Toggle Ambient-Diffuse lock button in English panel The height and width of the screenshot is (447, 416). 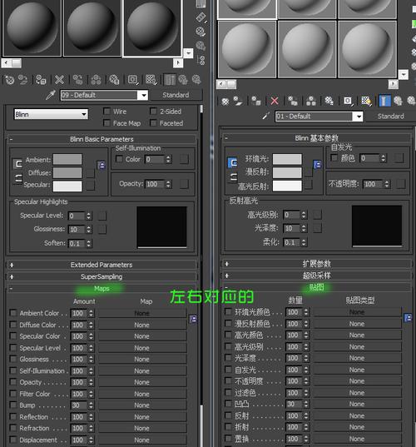pos(17,164)
